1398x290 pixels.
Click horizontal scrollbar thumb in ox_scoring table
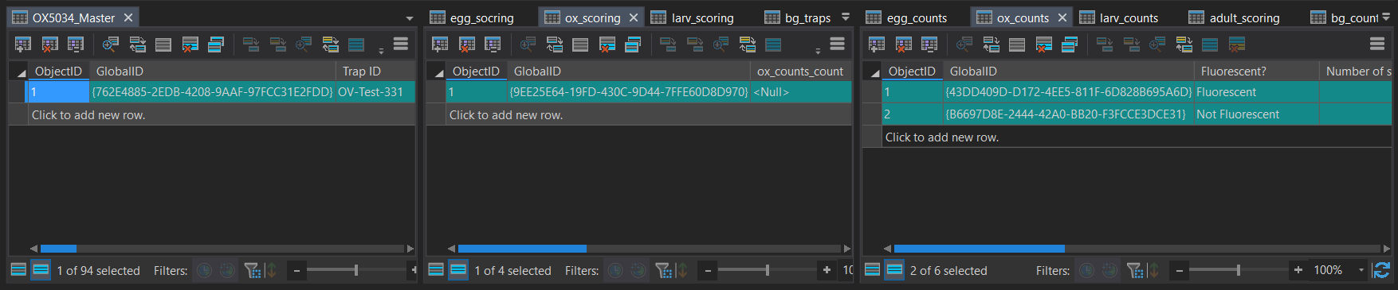point(522,249)
